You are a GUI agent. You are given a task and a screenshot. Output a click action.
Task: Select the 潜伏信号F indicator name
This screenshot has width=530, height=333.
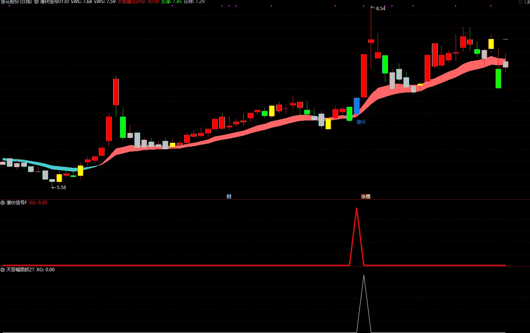[x=17, y=203]
